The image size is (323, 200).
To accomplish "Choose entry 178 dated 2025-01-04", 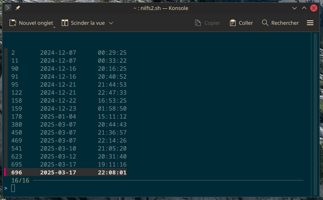I will (x=69, y=117).
